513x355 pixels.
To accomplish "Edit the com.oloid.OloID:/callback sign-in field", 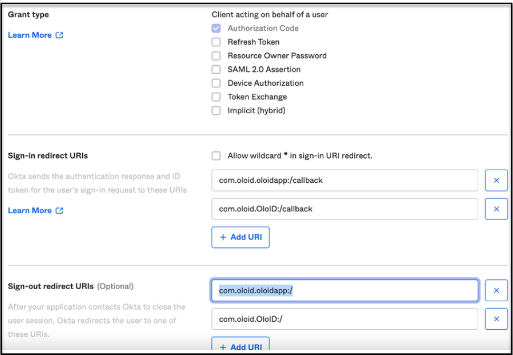I will point(345,209).
